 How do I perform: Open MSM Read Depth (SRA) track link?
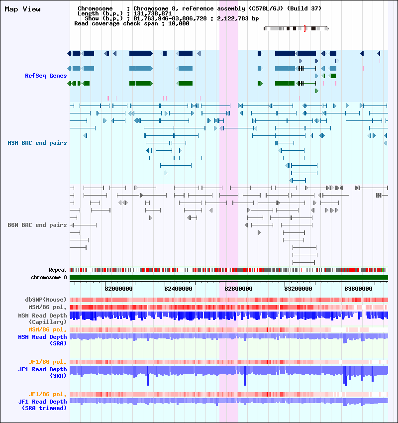(x=43, y=340)
